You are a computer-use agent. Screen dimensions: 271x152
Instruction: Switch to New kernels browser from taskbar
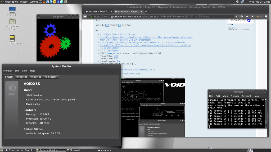point(20,150)
